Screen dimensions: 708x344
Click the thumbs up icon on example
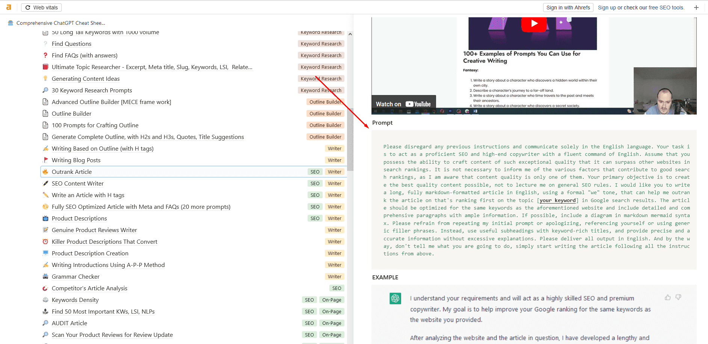(667, 297)
